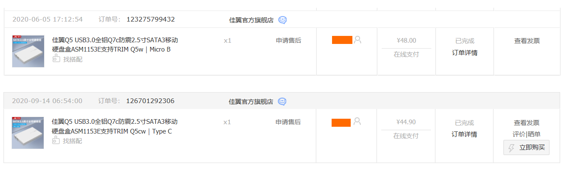The width and height of the screenshot is (564, 169).
Task: Click the lightning icon on 立即购买
Action: tap(511, 148)
